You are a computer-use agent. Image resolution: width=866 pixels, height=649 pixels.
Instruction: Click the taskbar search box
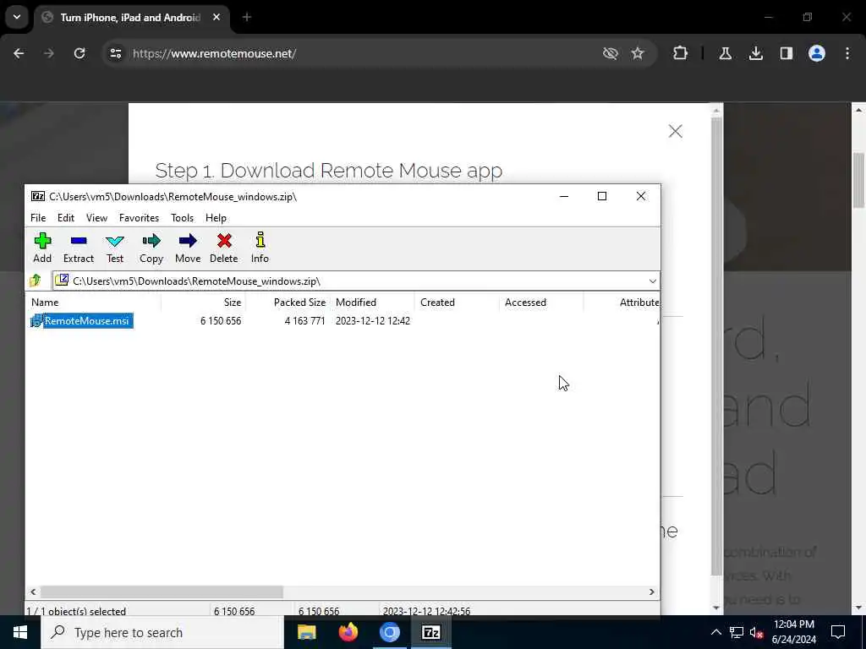click(162, 632)
